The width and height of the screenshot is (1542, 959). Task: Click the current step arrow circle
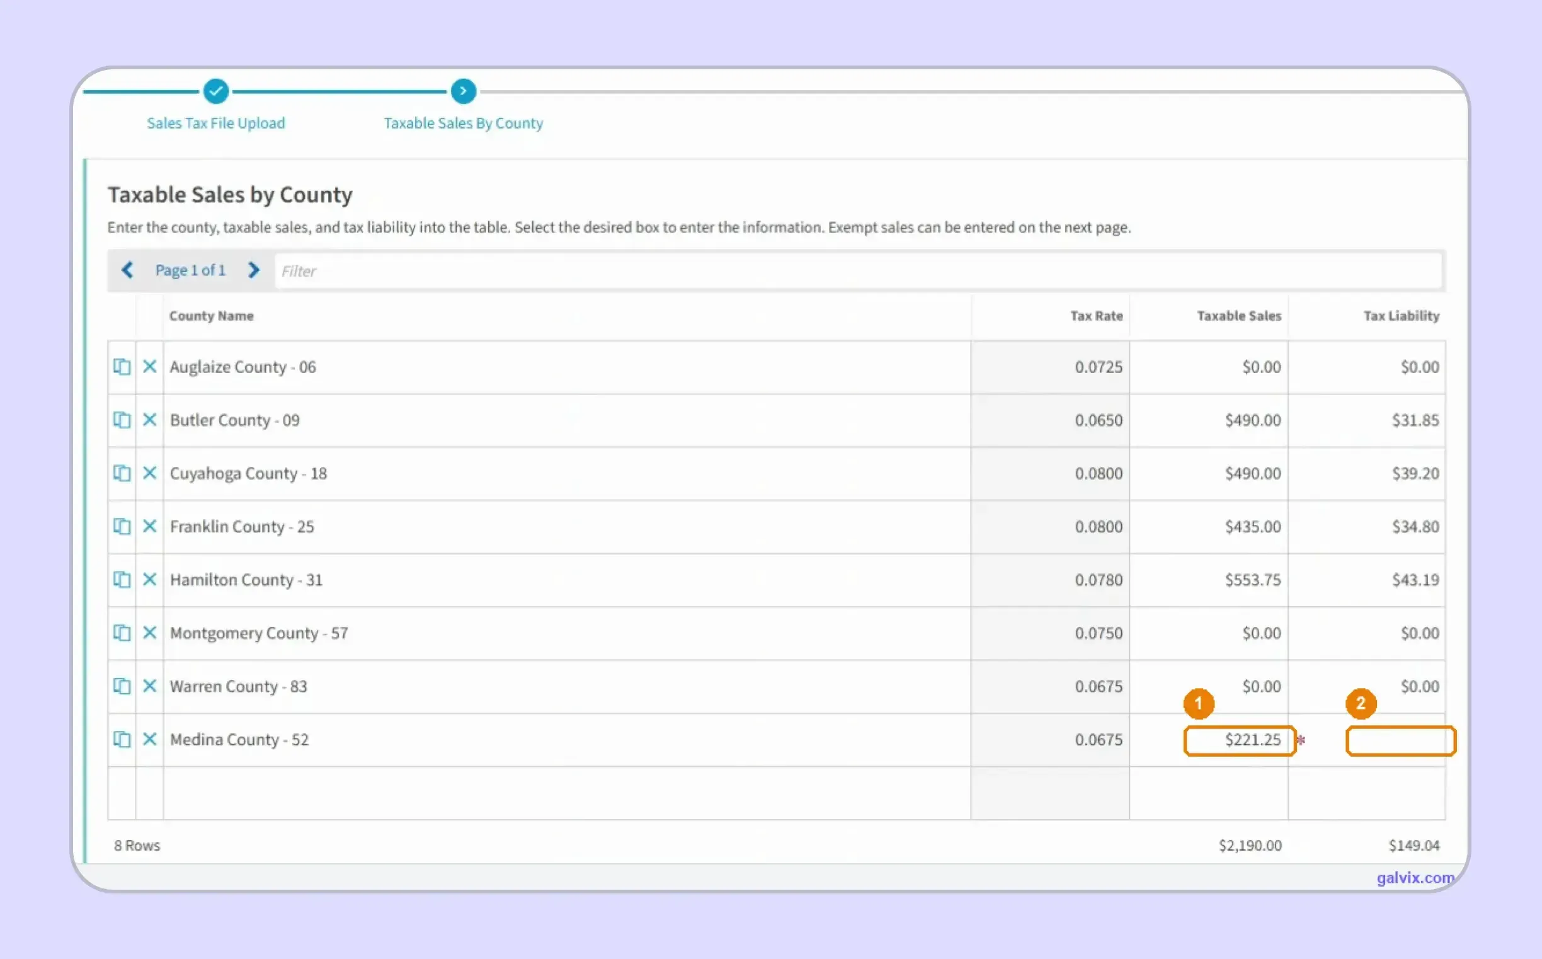click(x=464, y=91)
